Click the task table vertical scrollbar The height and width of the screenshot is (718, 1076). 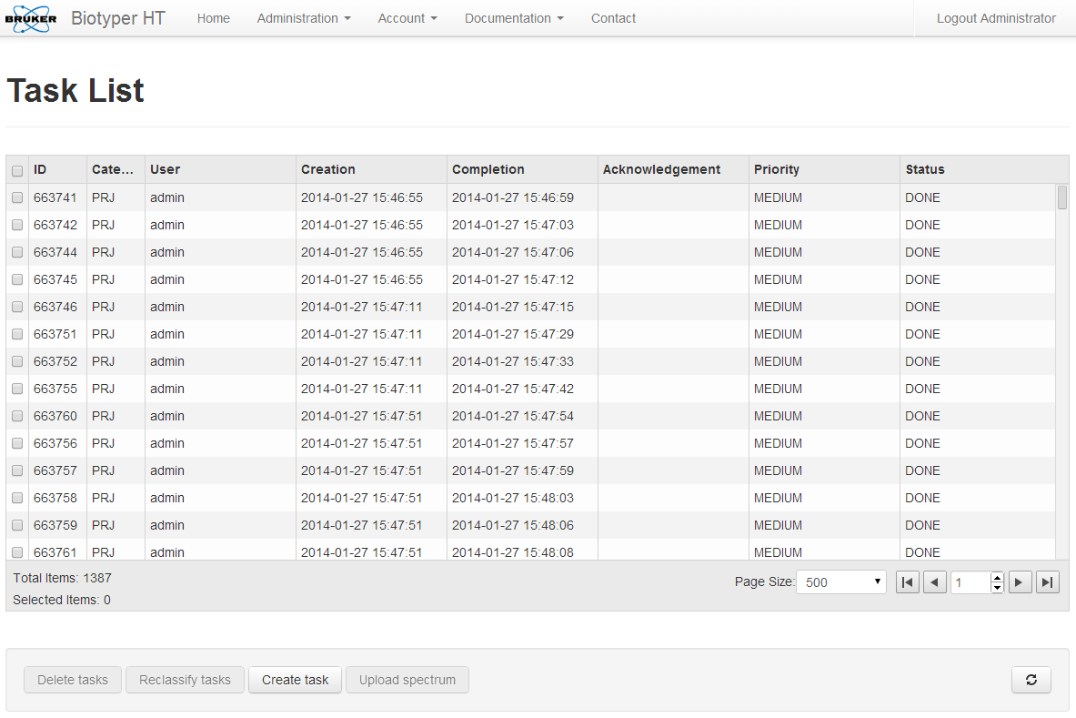[x=1062, y=370]
